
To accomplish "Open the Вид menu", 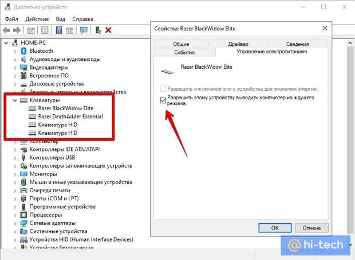I will coord(61,19).
